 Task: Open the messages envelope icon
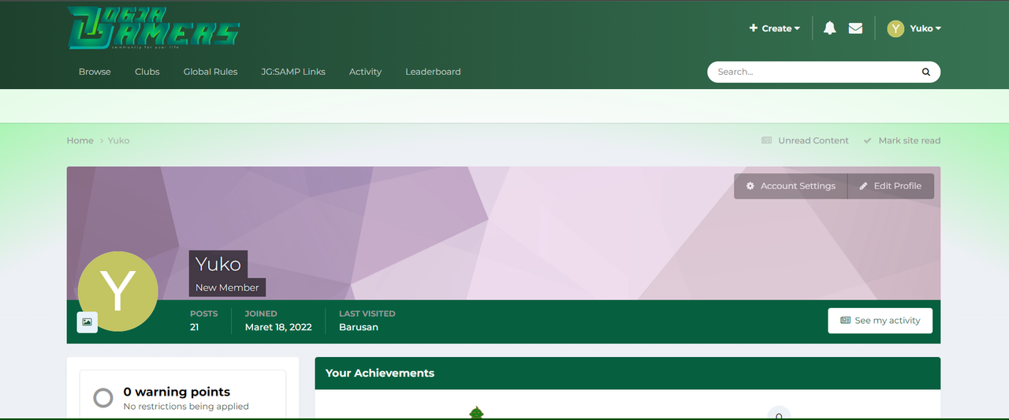pos(855,28)
